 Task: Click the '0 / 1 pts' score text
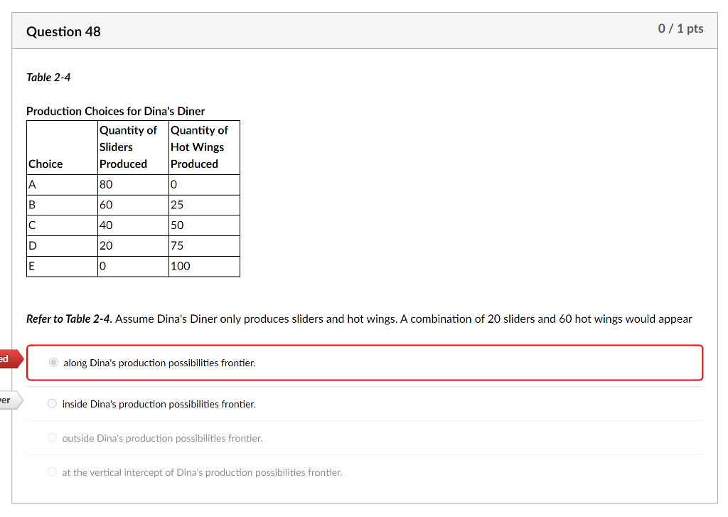680,28
